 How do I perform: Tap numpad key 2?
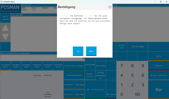(x=132, y=85)
